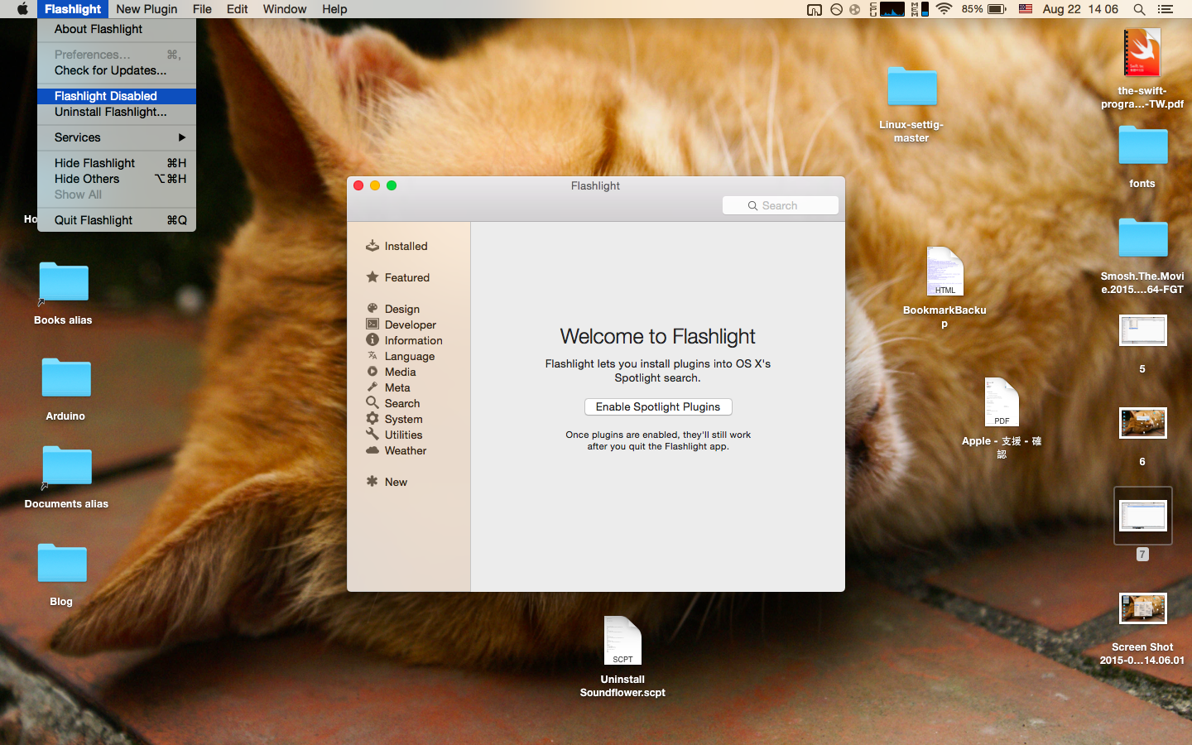Open the Media plugins category
Image resolution: width=1192 pixels, height=745 pixels.
pos(401,372)
